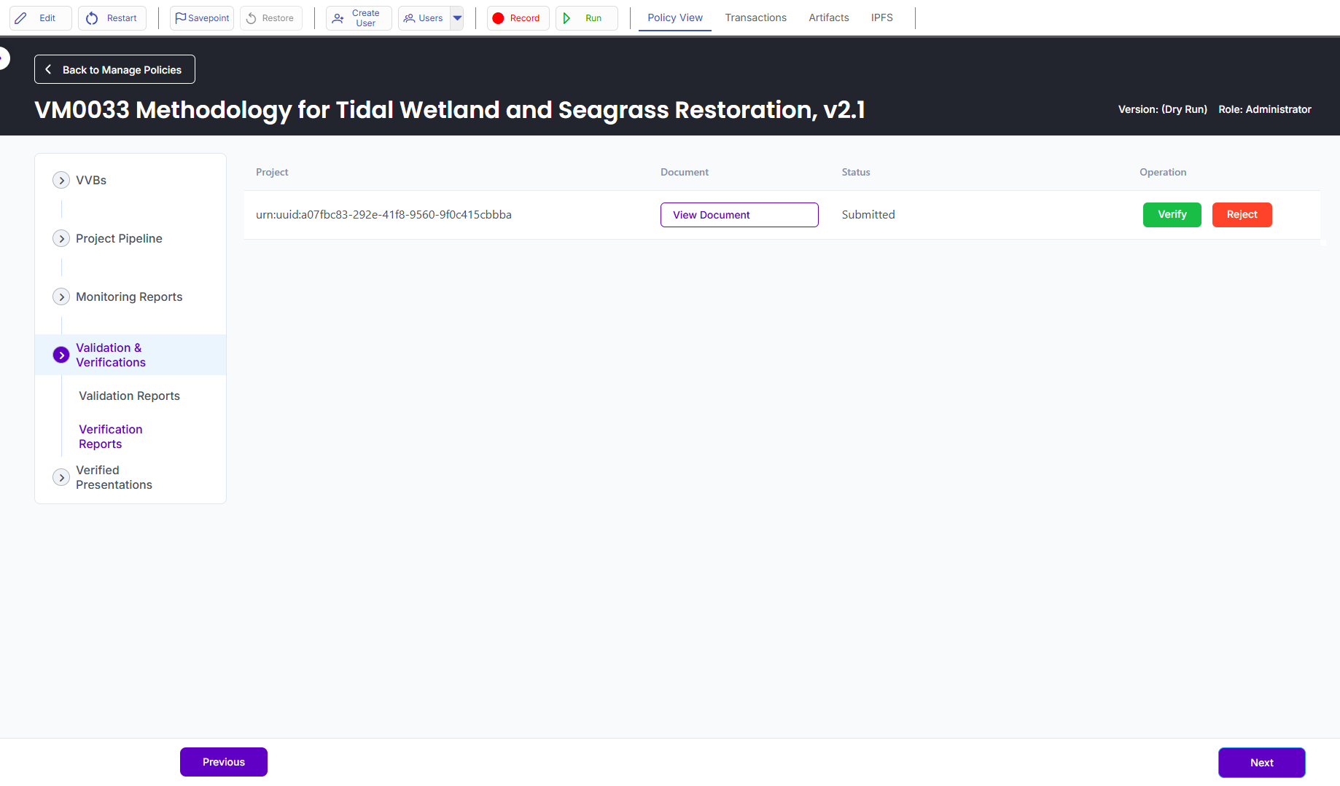This screenshot has height=786, width=1340.
Task: Select Validation Reports in sidebar
Action: coord(129,396)
